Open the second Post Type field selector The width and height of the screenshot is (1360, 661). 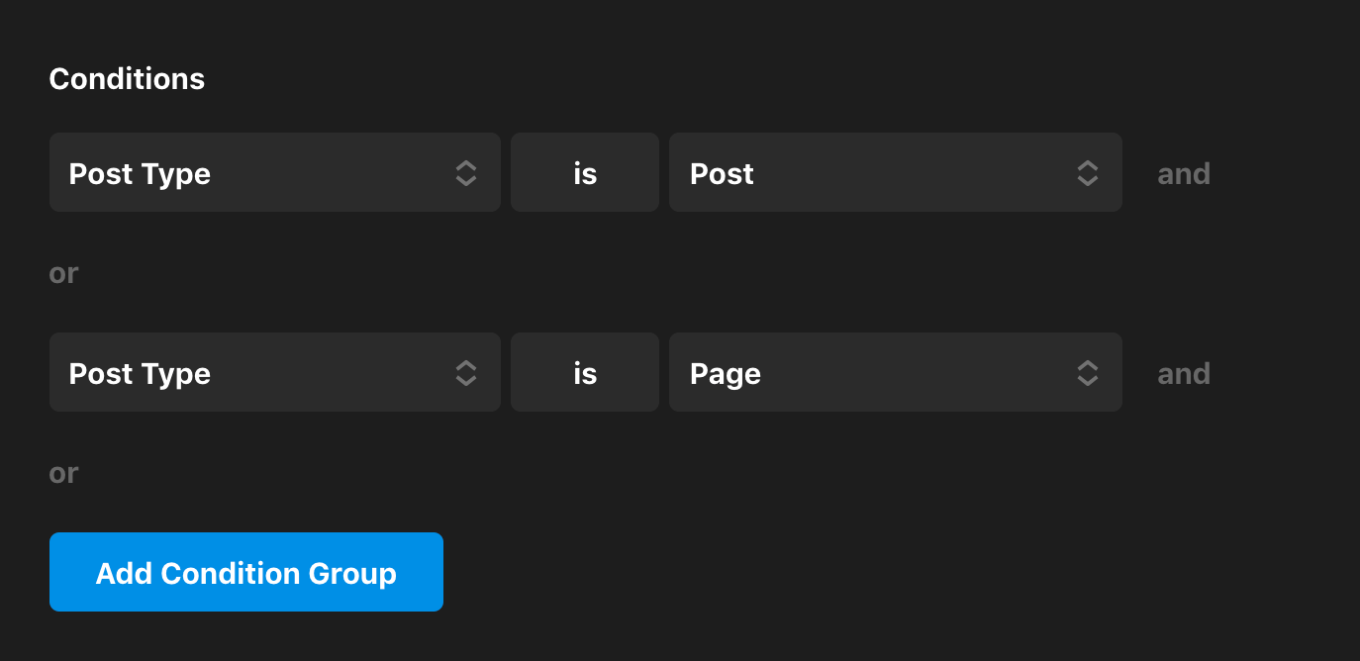[x=274, y=372]
